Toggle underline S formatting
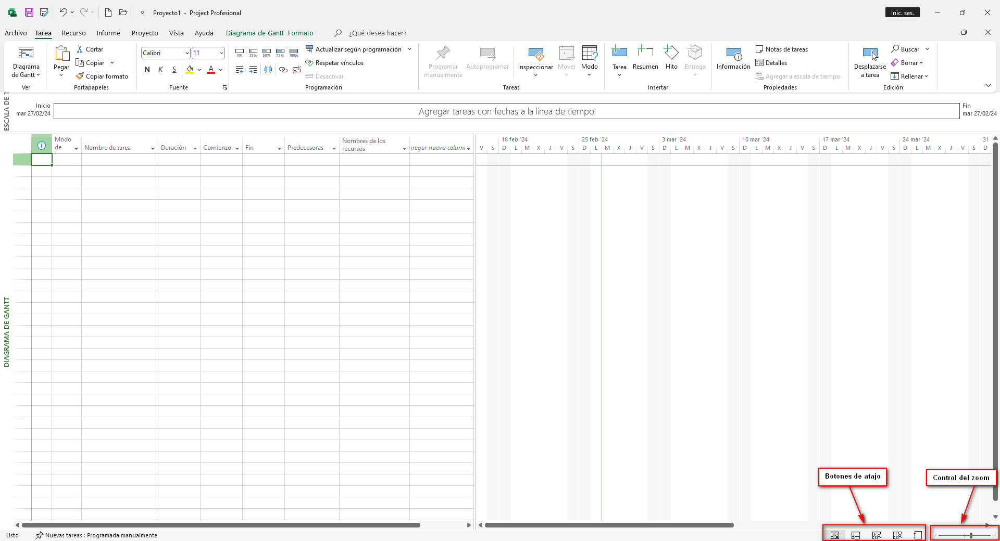Screen dimensions: 1000x541 (x=174, y=69)
